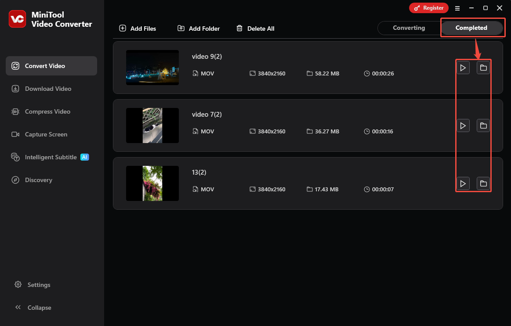This screenshot has width=511, height=326.
Task: Select the Compress Video tool
Action: pyautogui.click(x=47, y=111)
